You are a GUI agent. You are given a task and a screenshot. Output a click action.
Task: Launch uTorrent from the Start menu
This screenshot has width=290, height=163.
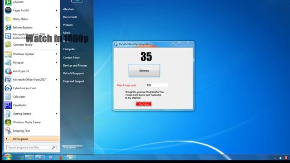[31, 2]
